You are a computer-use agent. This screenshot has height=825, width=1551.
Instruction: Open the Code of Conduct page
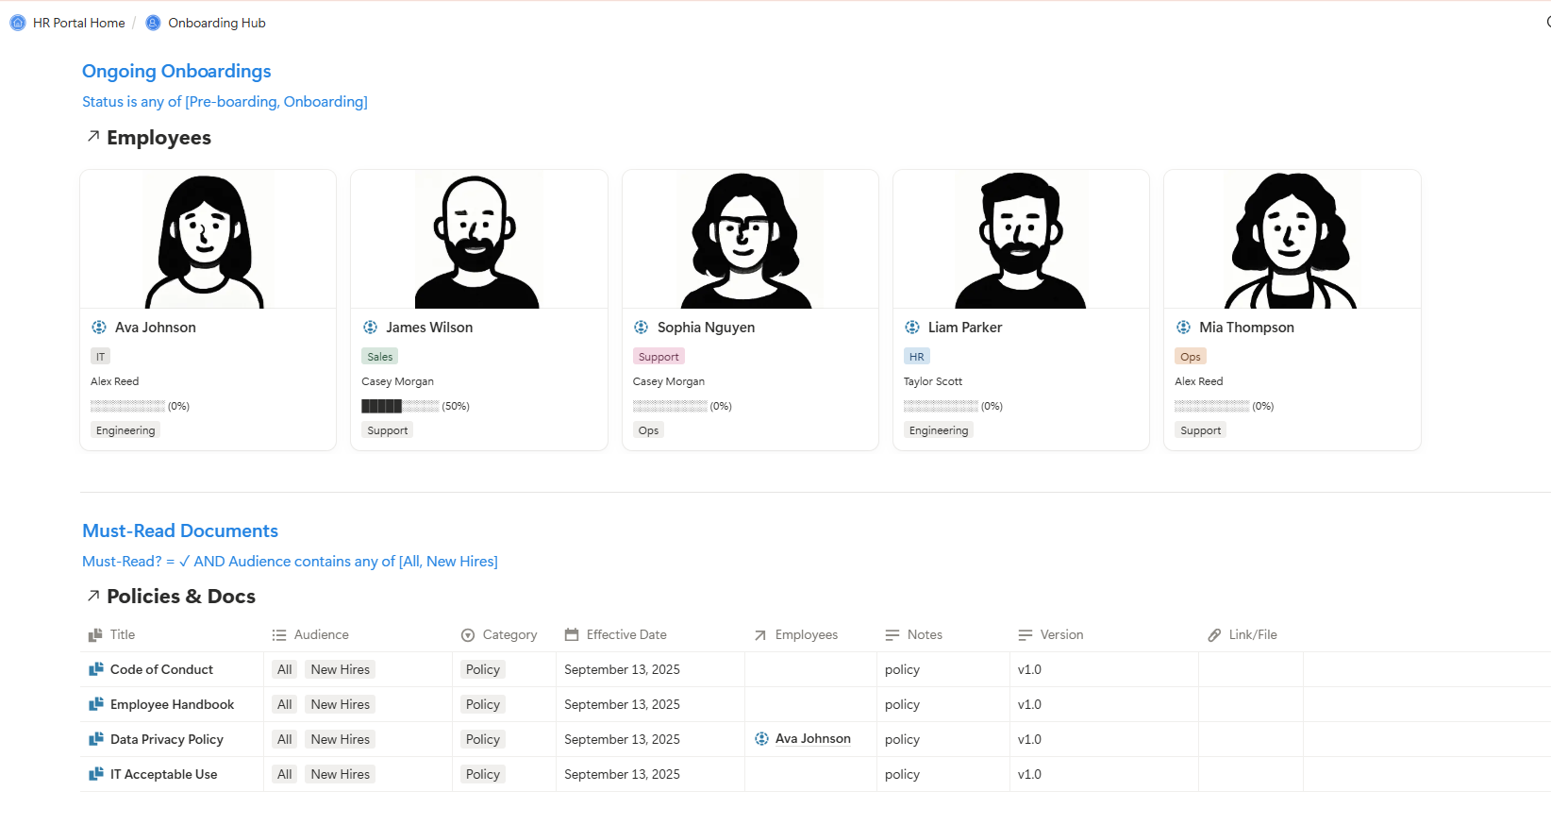(161, 669)
